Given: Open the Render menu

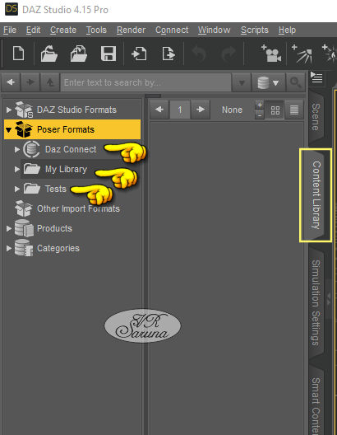Looking at the screenshot, I should (x=132, y=30).
